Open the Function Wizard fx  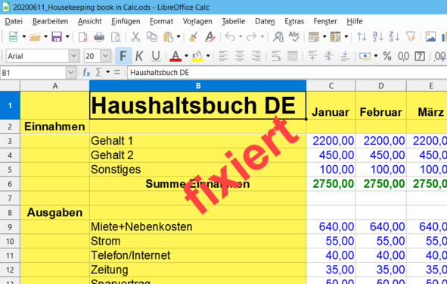point(86,73)
